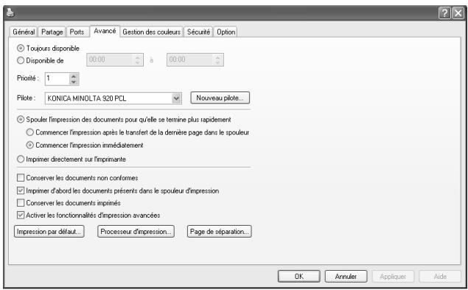Click the start time field after Disponible de
468x290 pixels.
[115, 60]
